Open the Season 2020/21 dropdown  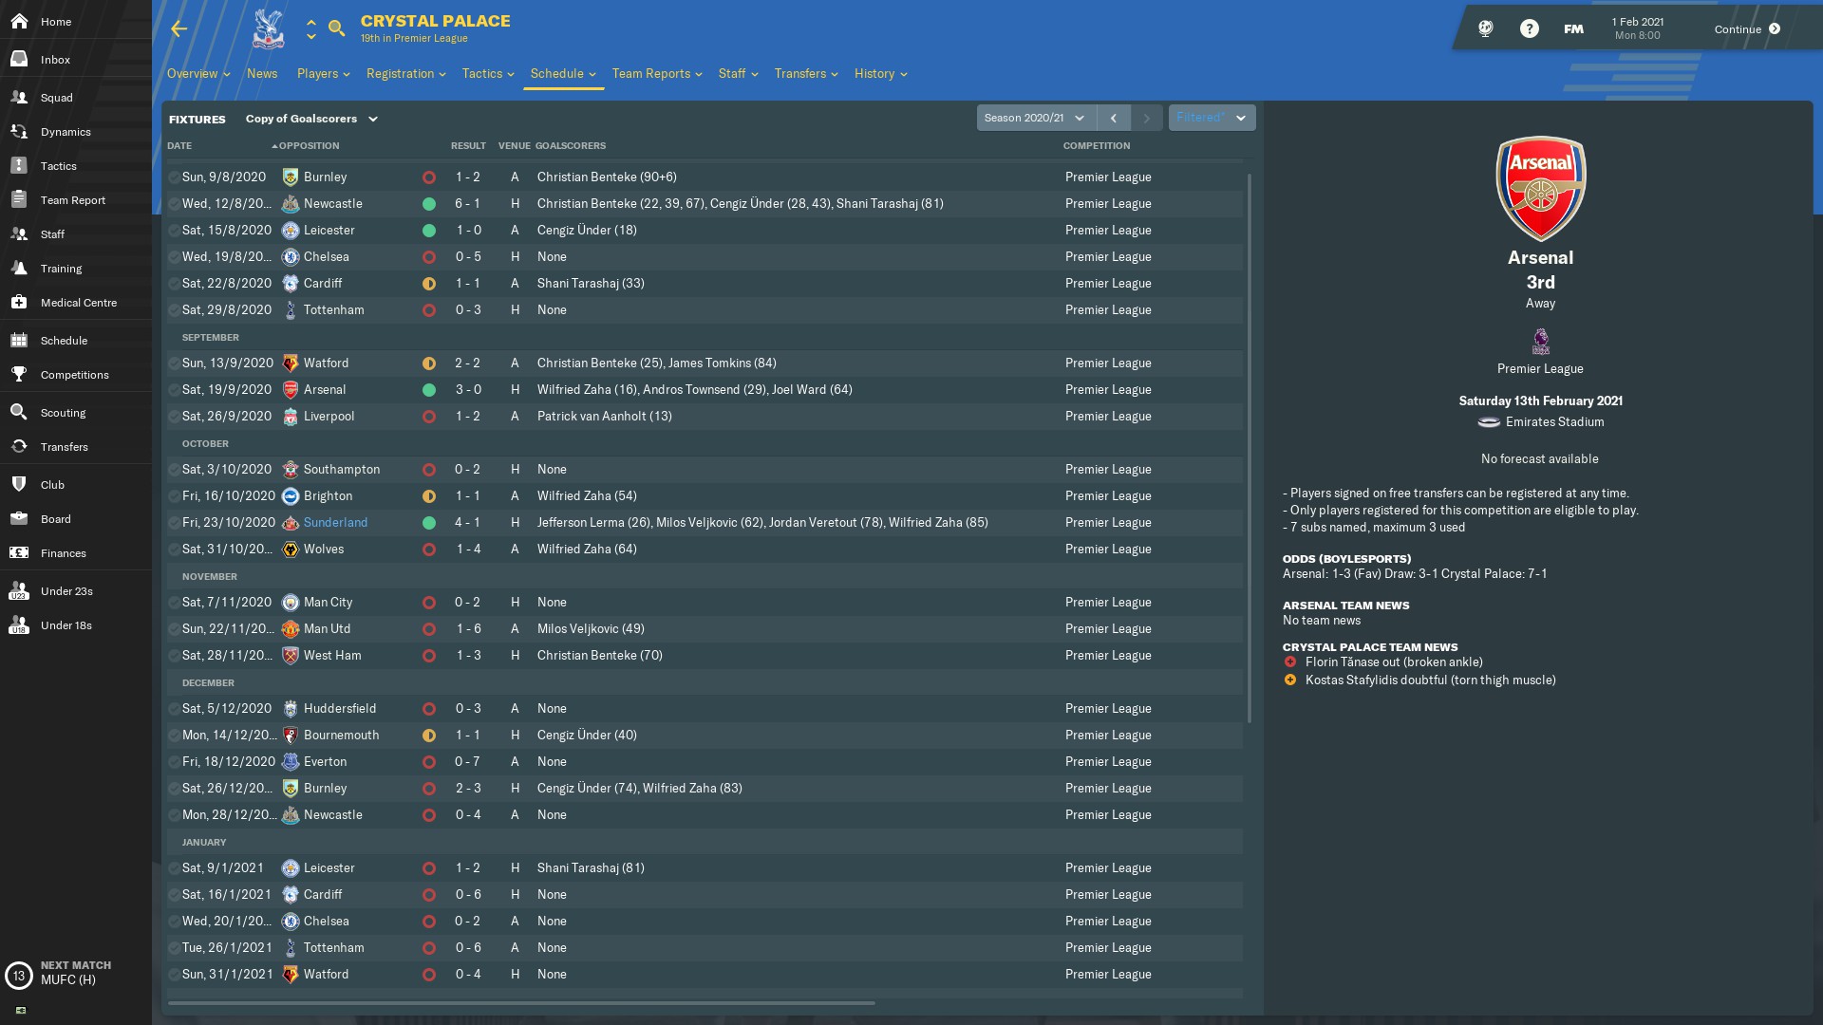pyautogui.click(x=1036, y=118)
